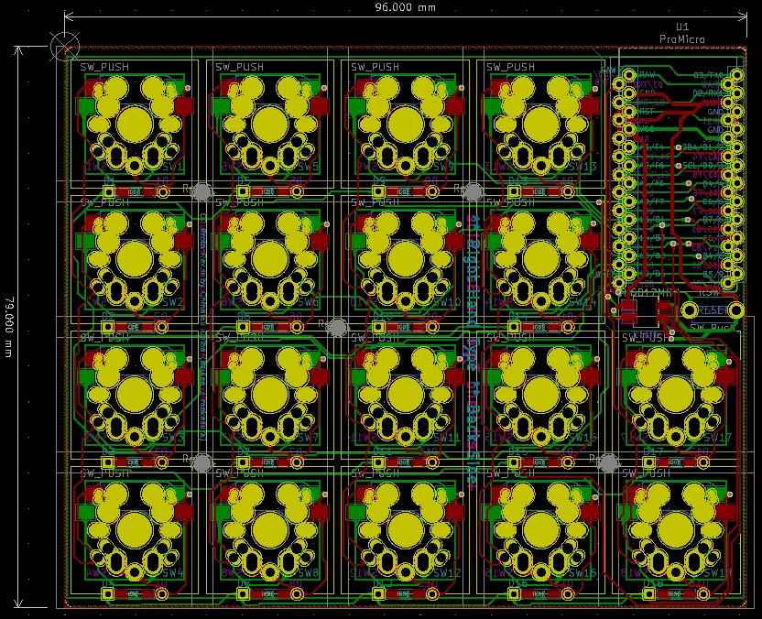This screenshot has width=762, height=619.
Task: Click the SW_PUSH label above SW1
Action: tap(104, 67)
